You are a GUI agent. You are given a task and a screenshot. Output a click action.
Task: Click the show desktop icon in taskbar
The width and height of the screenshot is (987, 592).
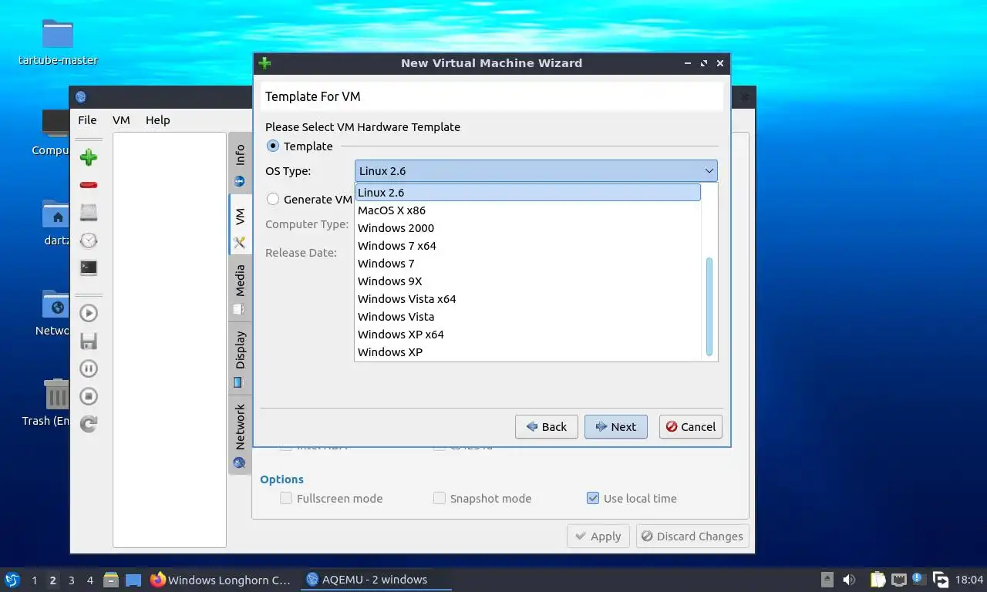[x=133, y=580]
